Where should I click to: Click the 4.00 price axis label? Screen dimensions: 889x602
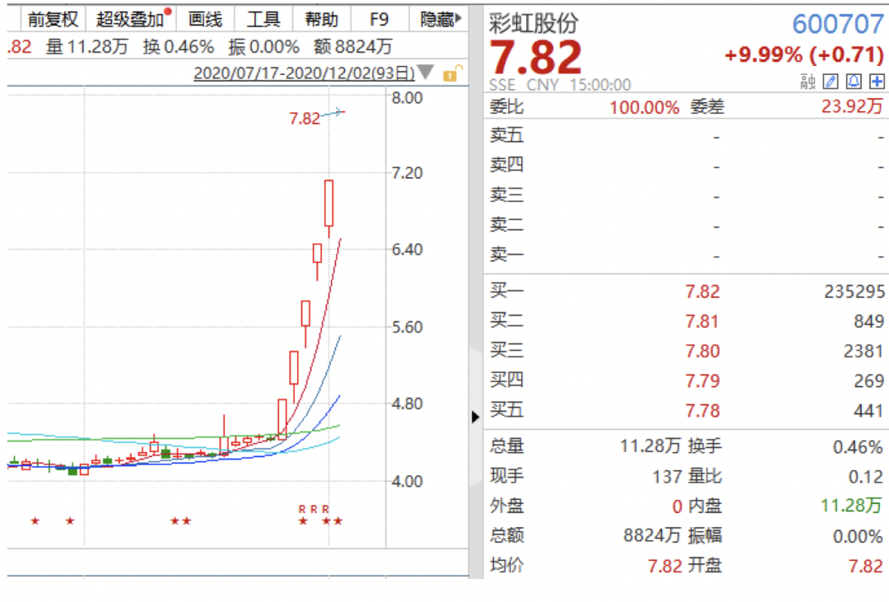pos(407,482)
